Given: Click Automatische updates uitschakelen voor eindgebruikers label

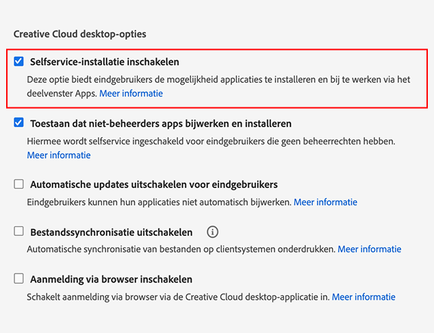Looking at the screenshot, I should pos(153,185).
